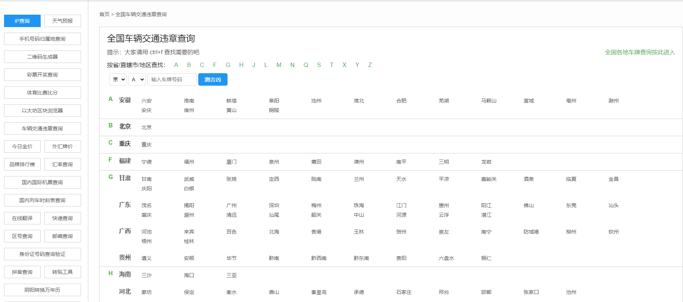This screenshot has width=683, height=302.
Task: Expand the plate letter dropdown showing A
Action: click(137, 79)
